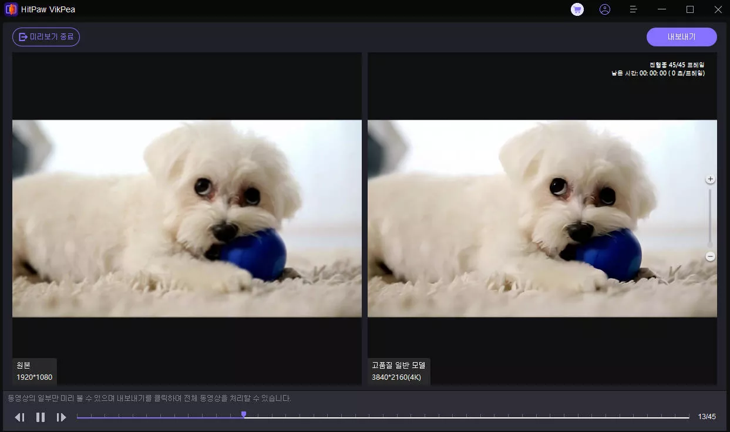Zoom out with the minus icon
This screenshot has height=432, width=730.
tap(710, 256)
